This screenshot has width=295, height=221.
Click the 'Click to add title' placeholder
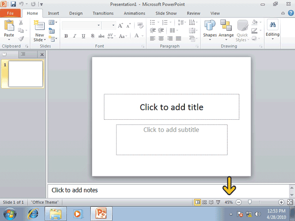coord(171,107)
